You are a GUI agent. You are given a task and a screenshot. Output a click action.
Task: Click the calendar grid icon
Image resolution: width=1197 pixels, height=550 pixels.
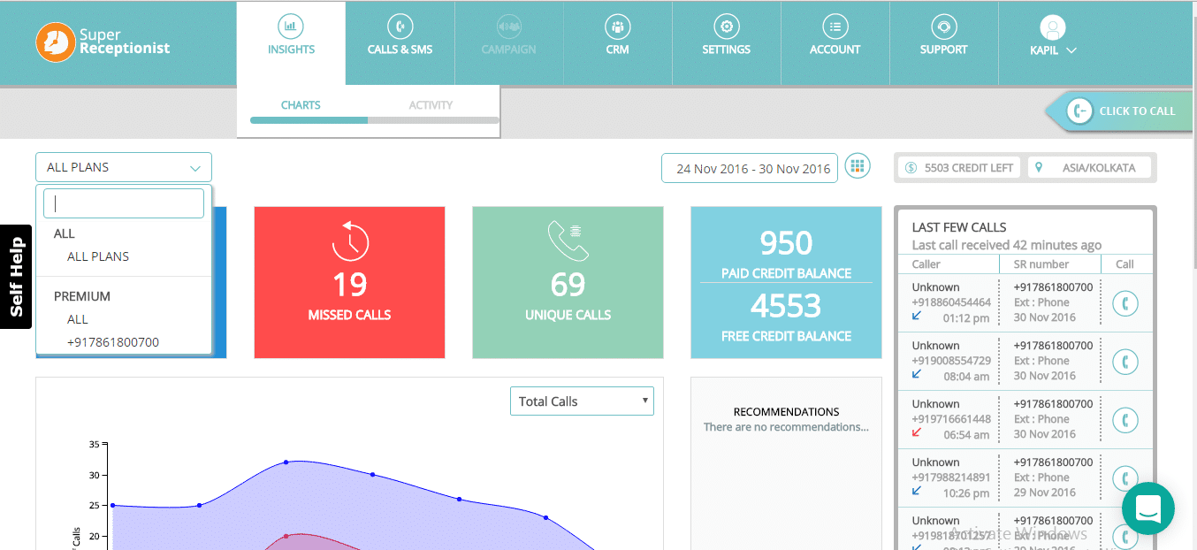(x=858, y=165)
